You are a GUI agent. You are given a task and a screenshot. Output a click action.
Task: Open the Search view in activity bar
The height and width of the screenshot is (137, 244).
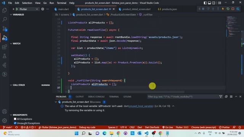(5, 19)
